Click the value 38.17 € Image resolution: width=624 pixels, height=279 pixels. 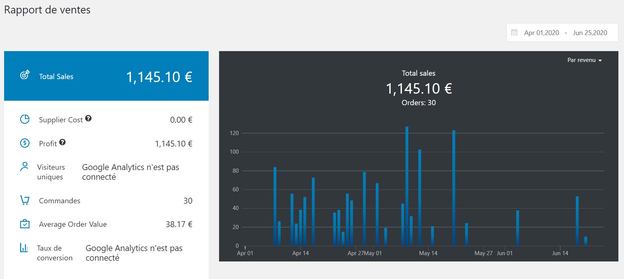pos(179,224)
